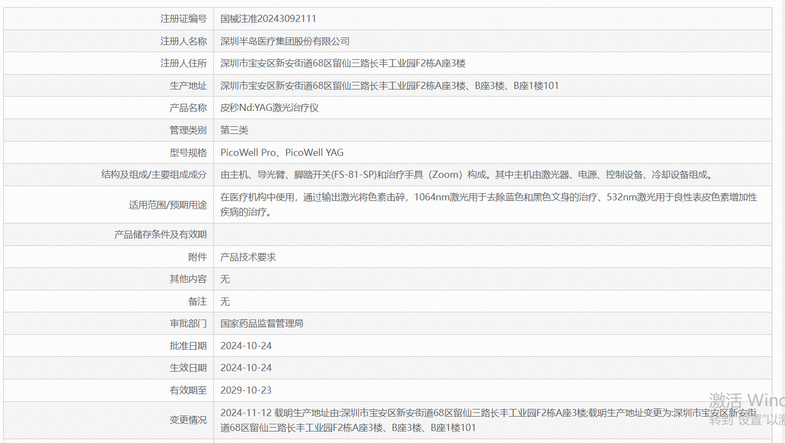785x443 pixels.
Task: Click model spec PicoWell Pro、PicoWell YAG
Action: (282, 153)
